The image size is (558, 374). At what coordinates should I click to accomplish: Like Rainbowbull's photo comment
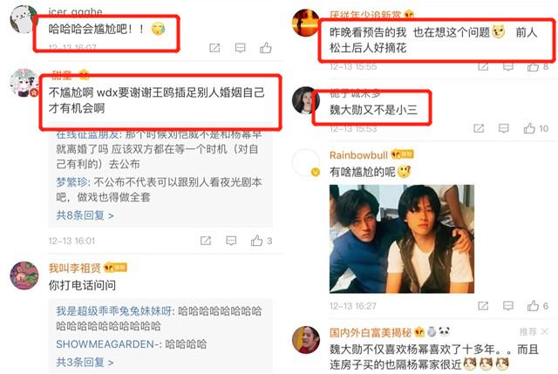point(538,306)
